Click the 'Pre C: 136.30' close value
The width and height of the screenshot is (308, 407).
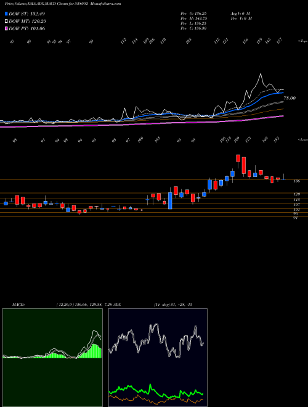193,28
